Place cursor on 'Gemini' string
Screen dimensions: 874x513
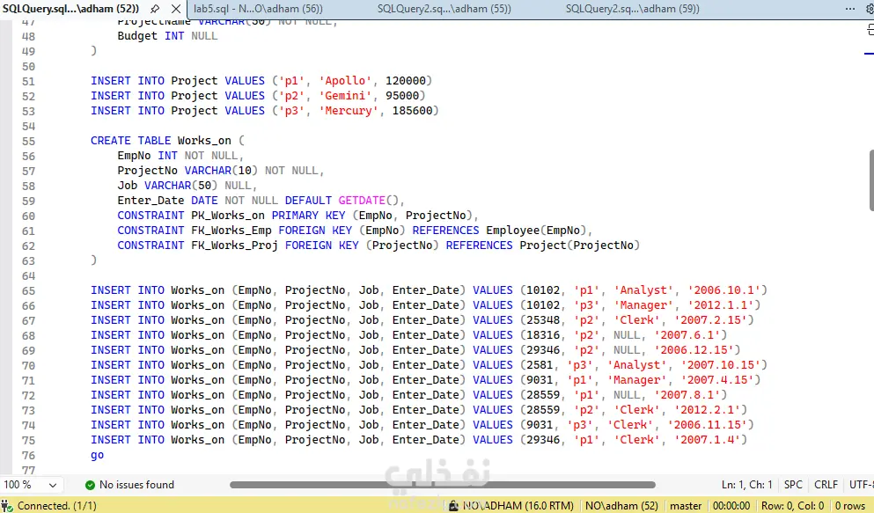pyautogui.click(x=345, y=96)
